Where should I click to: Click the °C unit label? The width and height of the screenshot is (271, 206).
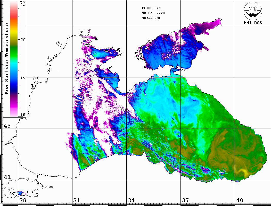click(x=23, y=3)
